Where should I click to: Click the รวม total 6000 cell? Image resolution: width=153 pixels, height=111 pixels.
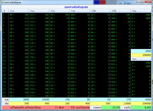coord(141,100)
